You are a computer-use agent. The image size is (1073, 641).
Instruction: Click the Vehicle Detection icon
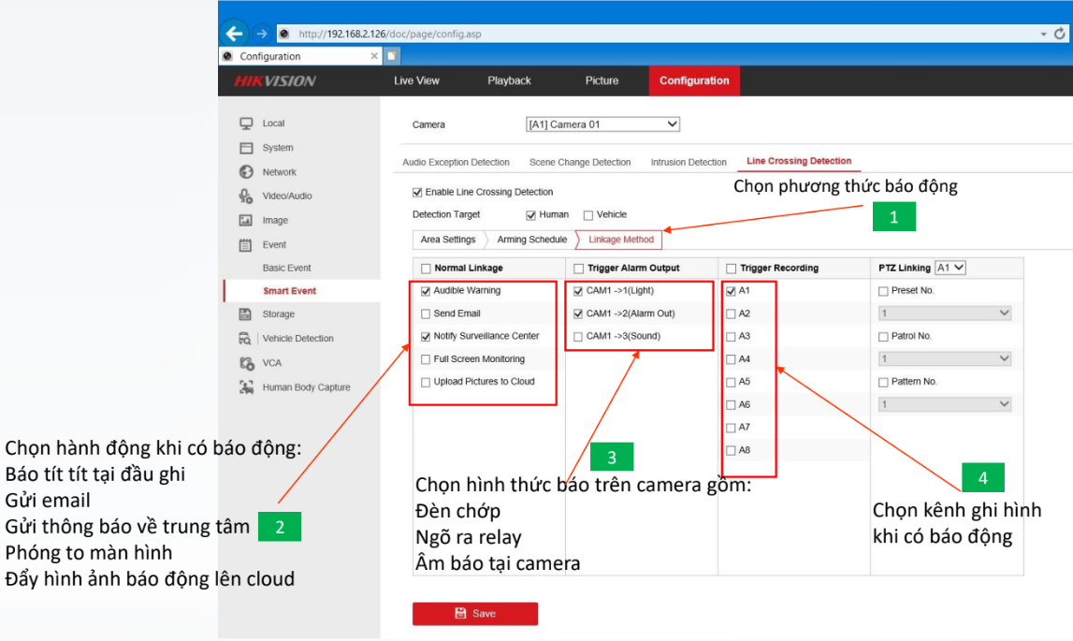(246, 339)
